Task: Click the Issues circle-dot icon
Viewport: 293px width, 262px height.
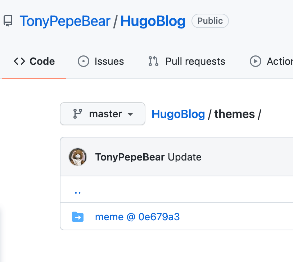Action: point(84,61)
